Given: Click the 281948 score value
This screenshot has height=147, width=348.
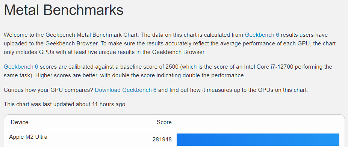Looking at the screenshot, I should (x=162, y=139).
